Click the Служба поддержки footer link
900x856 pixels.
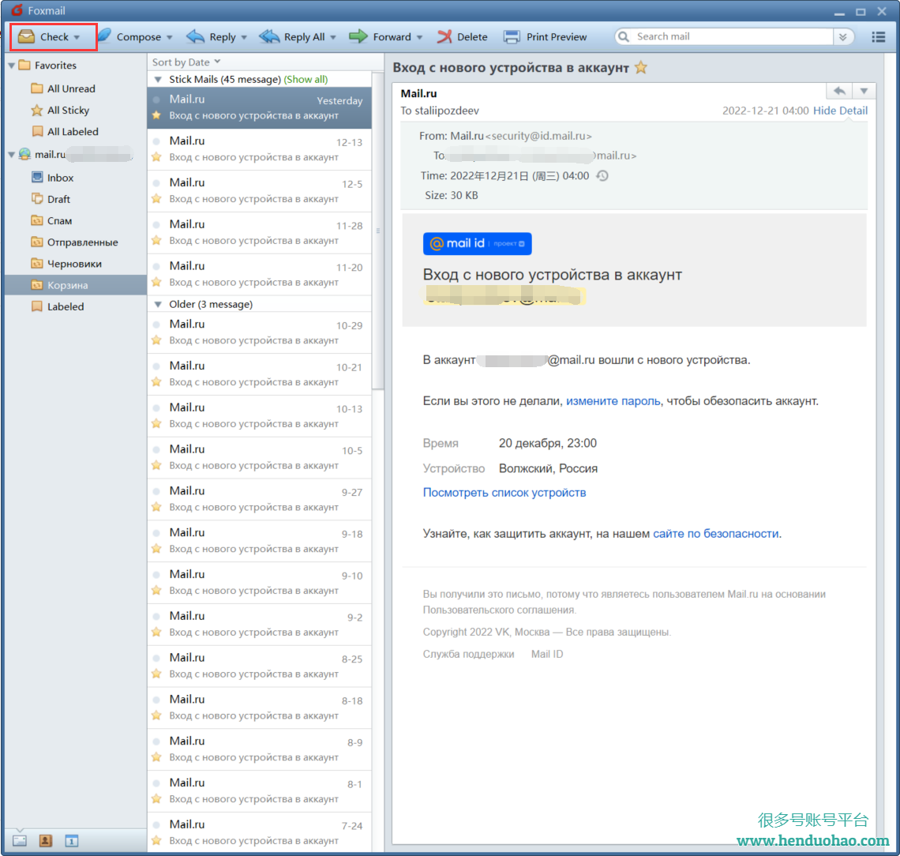click(468, 654)
